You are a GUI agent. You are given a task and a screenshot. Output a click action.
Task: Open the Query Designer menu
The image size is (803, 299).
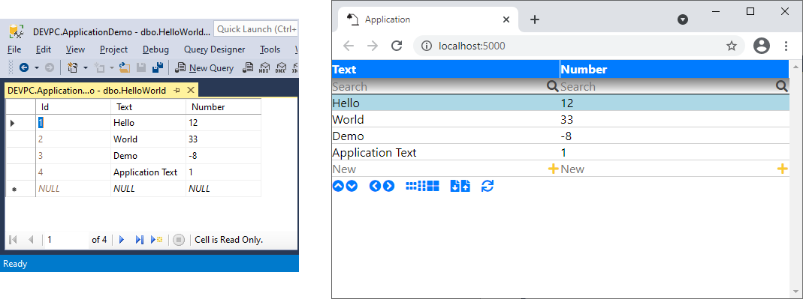tap(215, 49)
